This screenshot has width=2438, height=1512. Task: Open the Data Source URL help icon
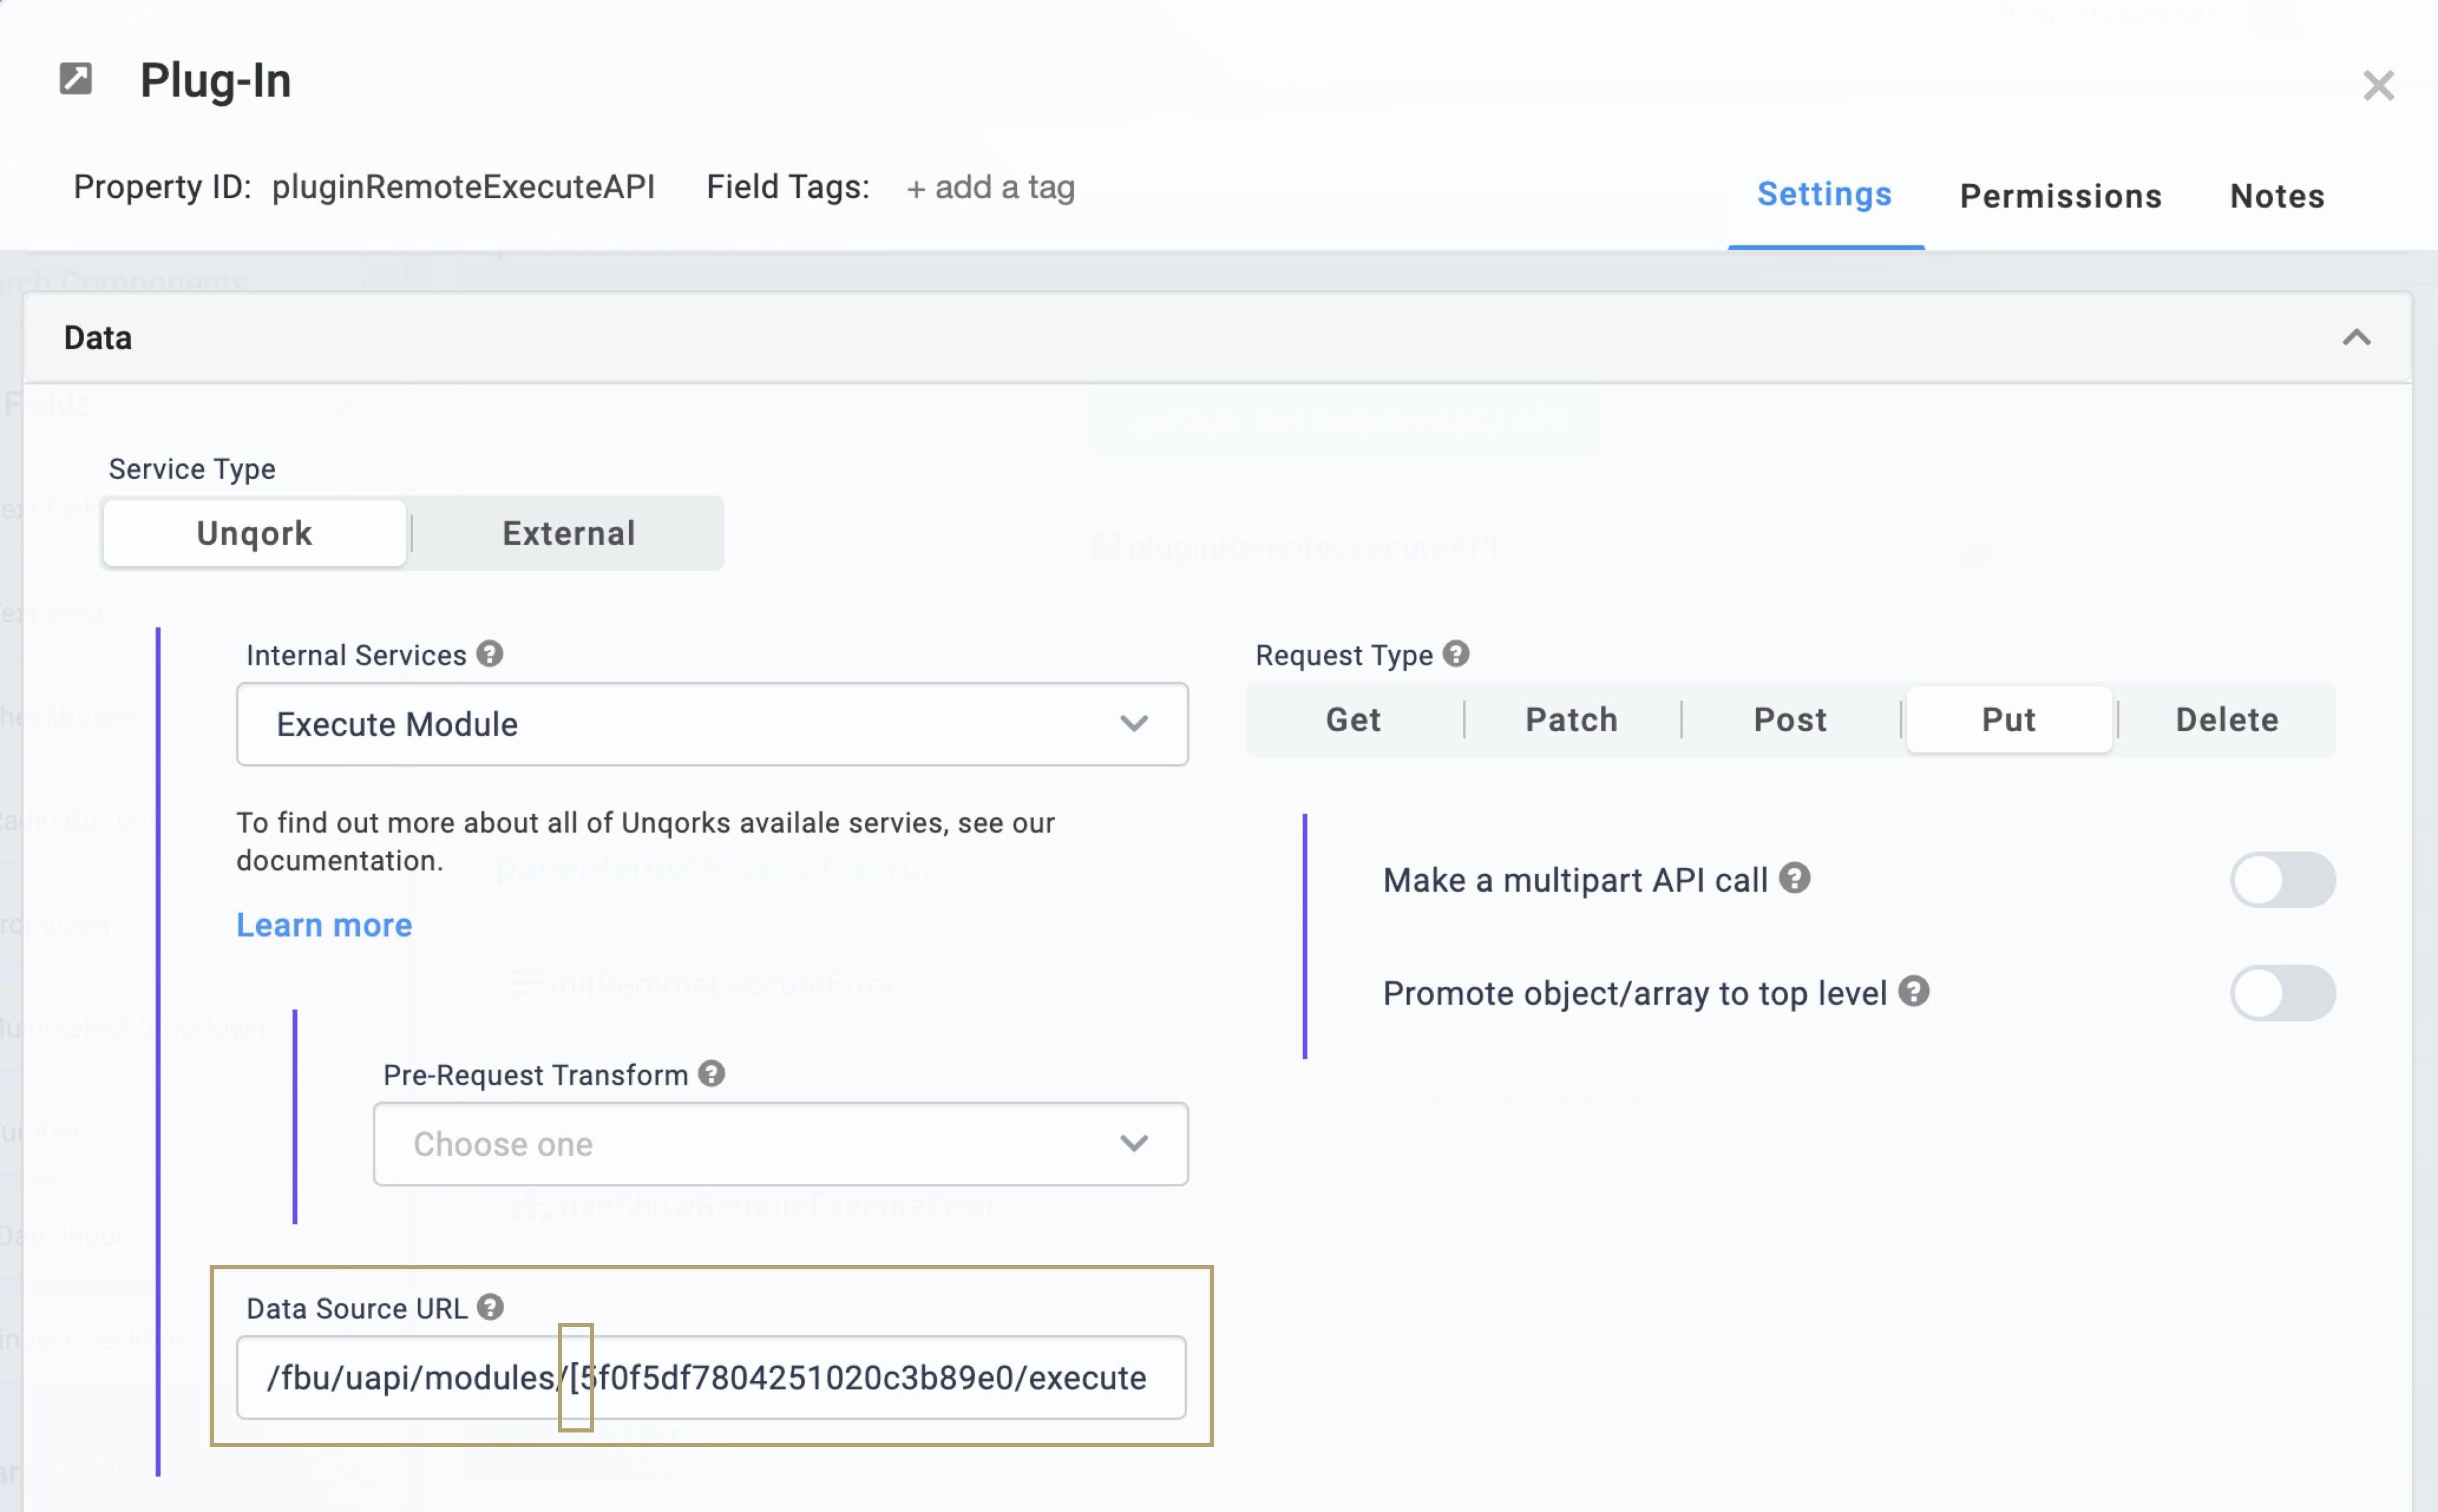coord(490,1307)
